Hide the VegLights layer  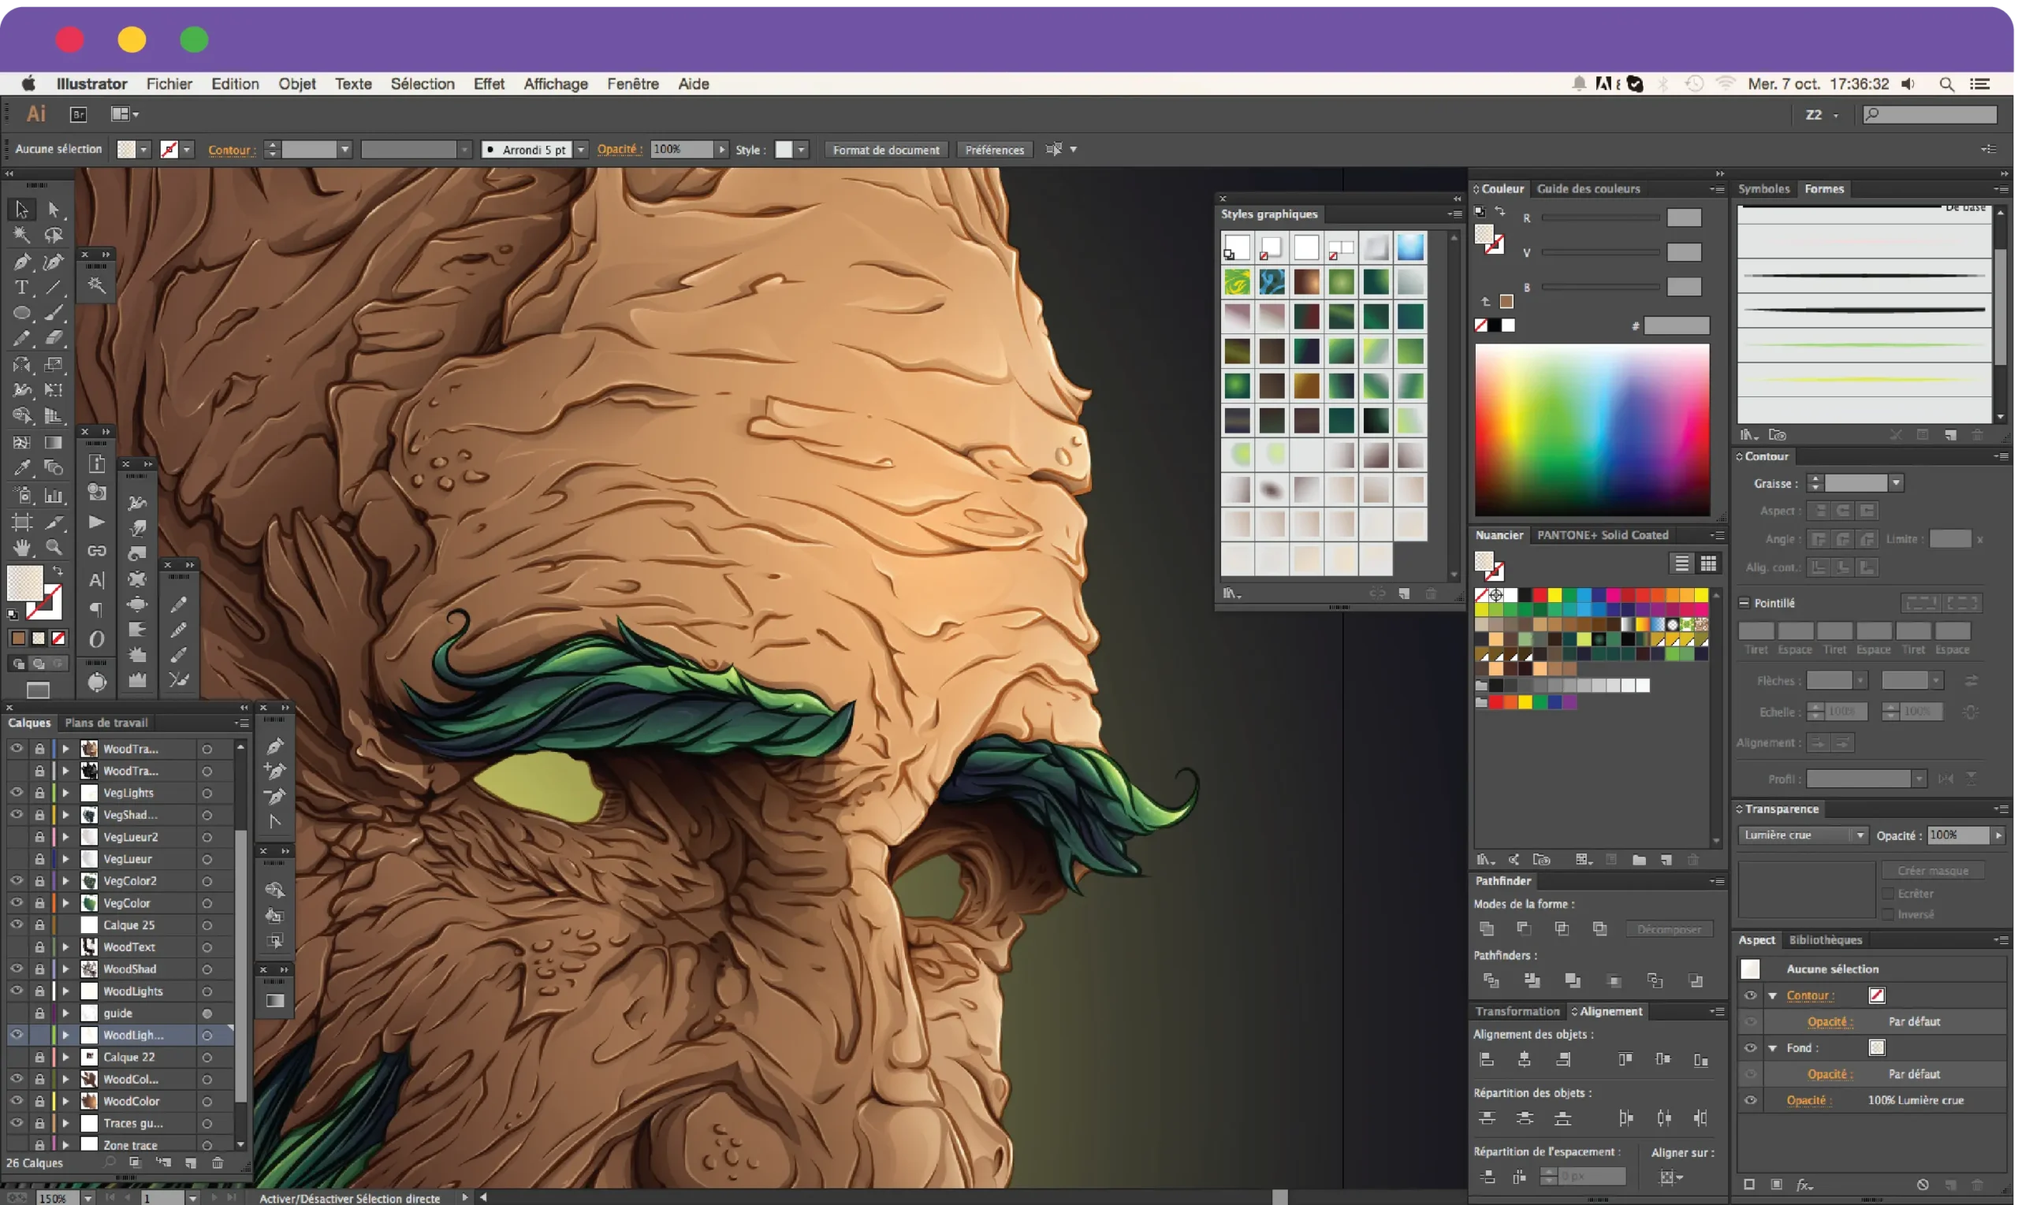[x=17, y=793]
